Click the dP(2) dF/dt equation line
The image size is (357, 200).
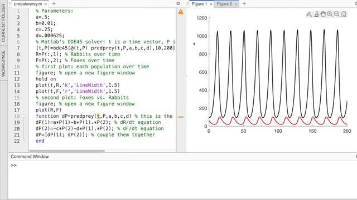click(99, 128)
